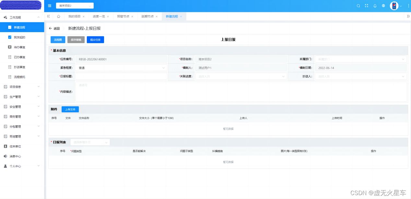Viewport: 411px width, 199px height.
Task: Click the 流程图 button
Action: pyautogui.click(x=58, y=40)
